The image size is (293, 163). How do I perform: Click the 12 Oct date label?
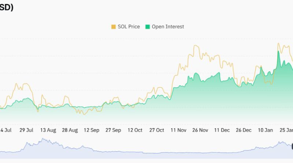pyautogui.click(x=135, y=130)
